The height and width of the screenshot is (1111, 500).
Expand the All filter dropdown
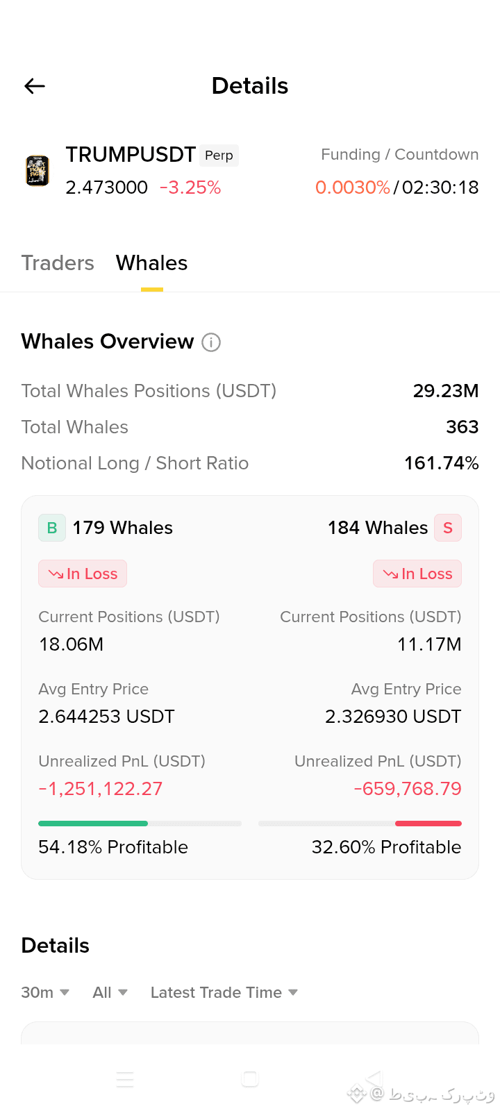coord(110,992)
